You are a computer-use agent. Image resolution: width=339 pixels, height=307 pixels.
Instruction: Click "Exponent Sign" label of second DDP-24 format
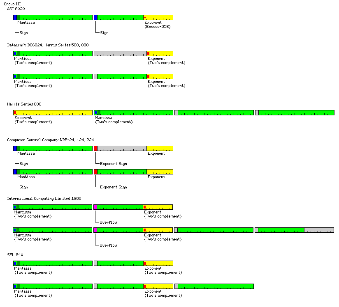(x=114, y=187)
